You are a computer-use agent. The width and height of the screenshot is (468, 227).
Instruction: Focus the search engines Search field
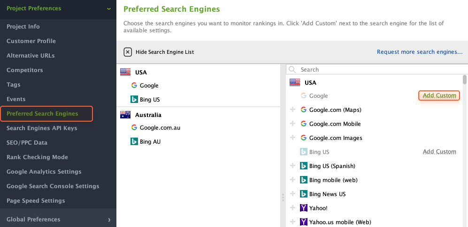pos(376,70)
